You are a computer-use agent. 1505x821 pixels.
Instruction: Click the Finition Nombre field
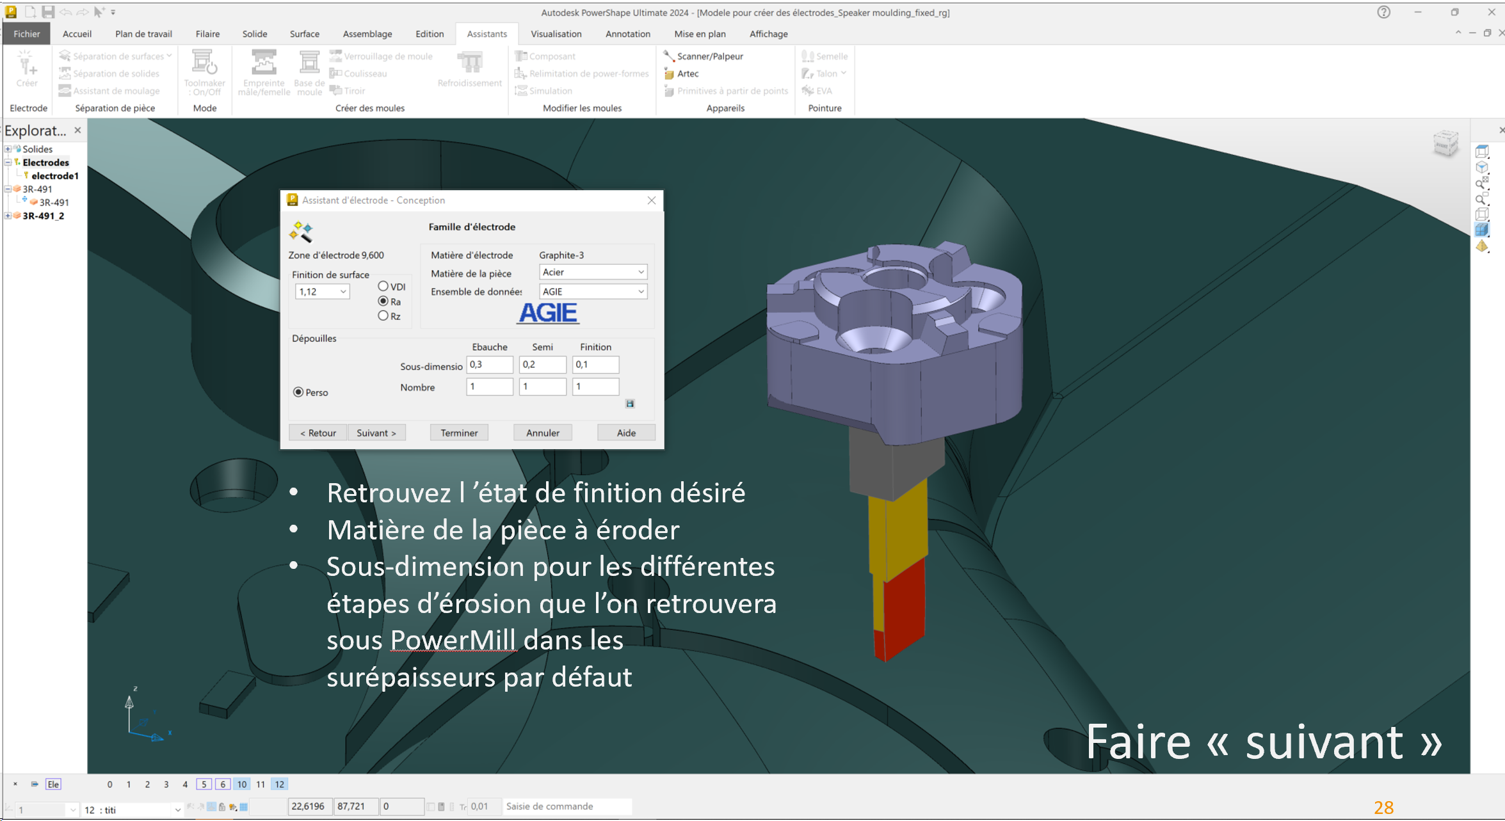tap(595, 387)
